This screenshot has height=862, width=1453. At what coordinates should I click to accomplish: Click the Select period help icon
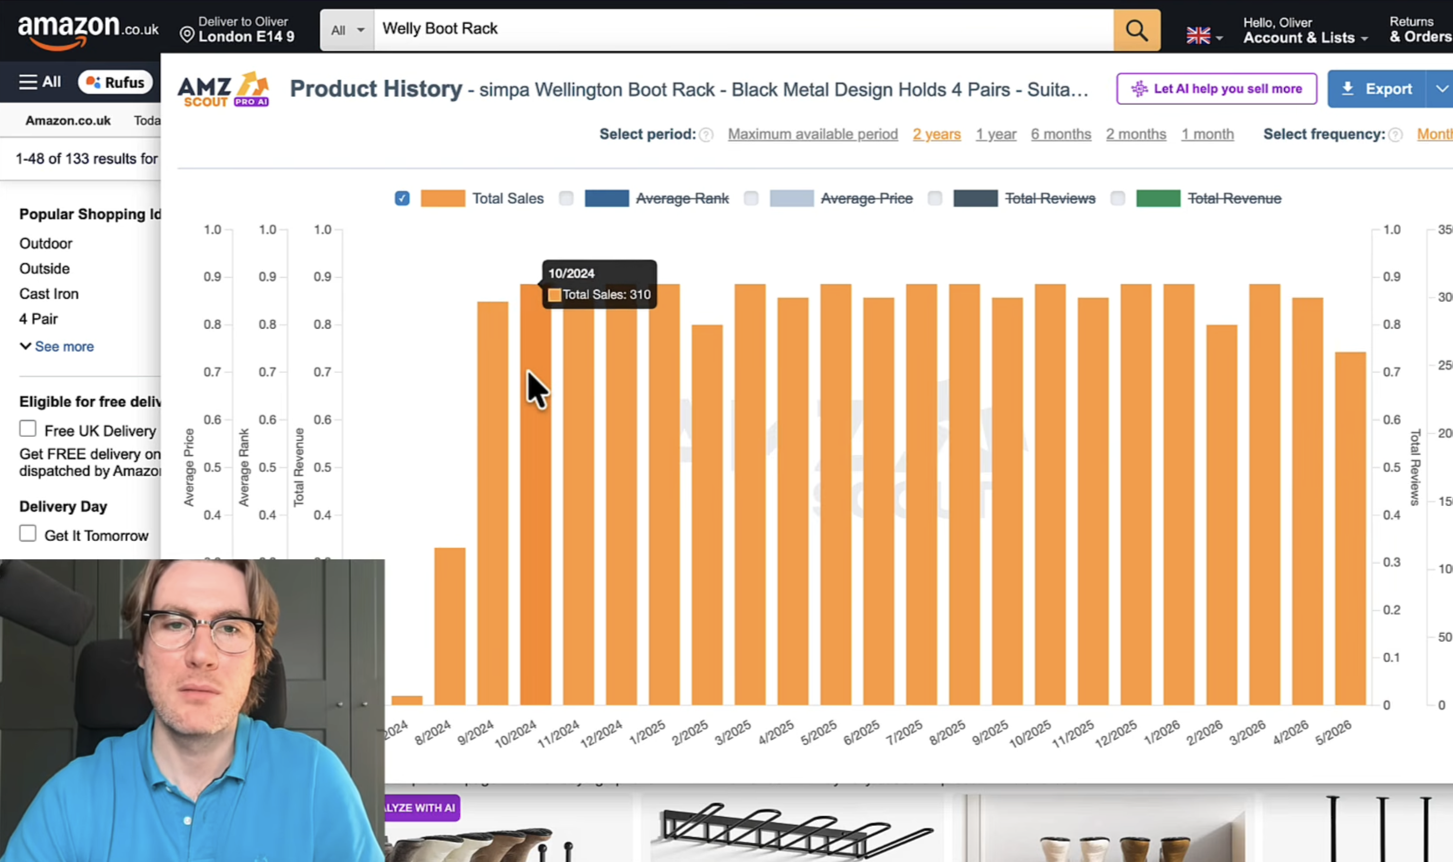[x=706, y=135]
